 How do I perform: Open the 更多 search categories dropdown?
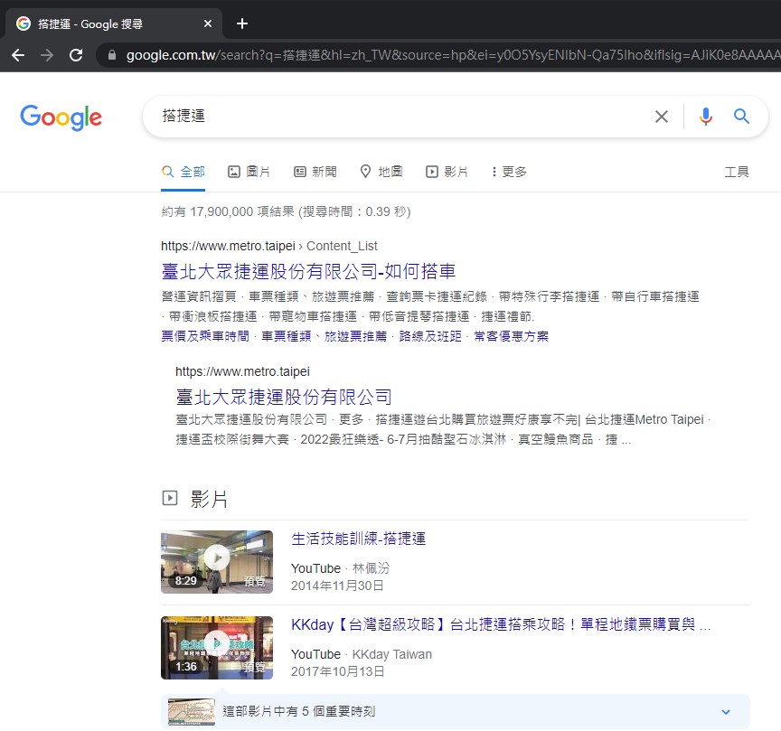507,172
